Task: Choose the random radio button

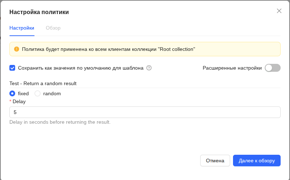Action: [x=38, y=93]
